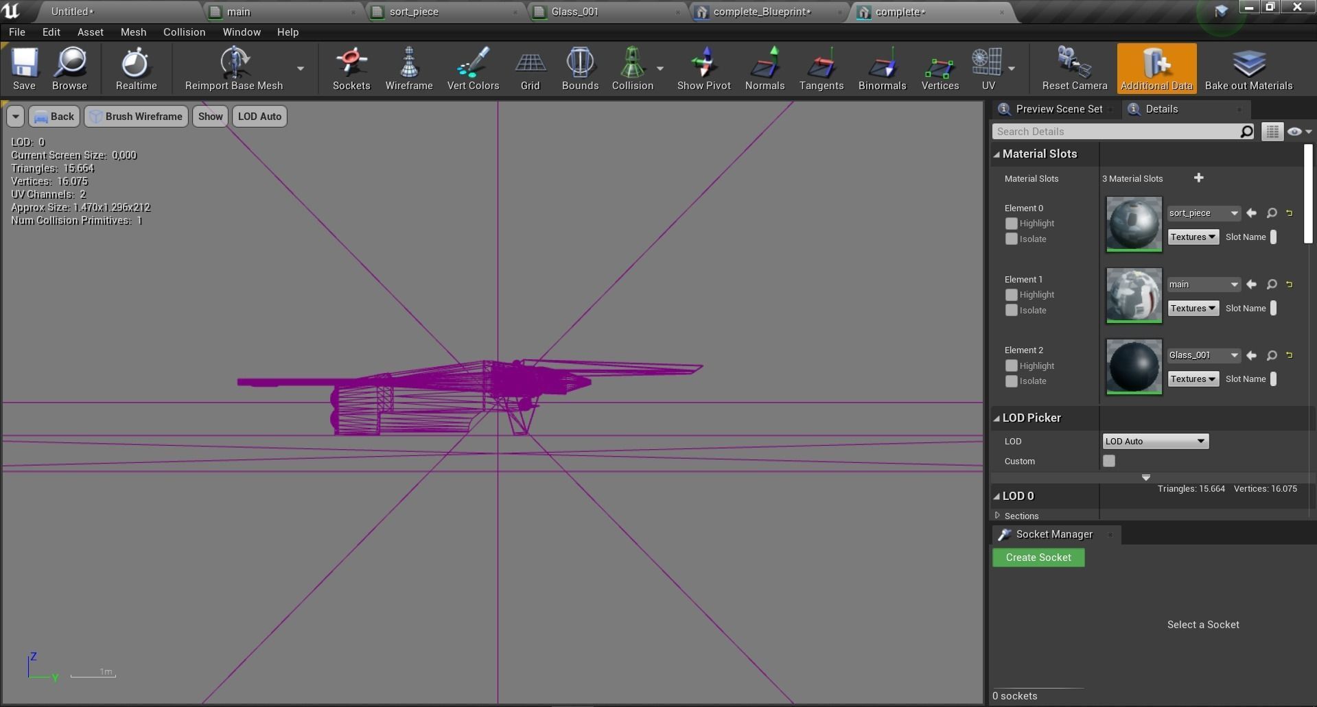Use selected asset for sort_piece slot
1317x707 pixels.
click(1251, 213)
